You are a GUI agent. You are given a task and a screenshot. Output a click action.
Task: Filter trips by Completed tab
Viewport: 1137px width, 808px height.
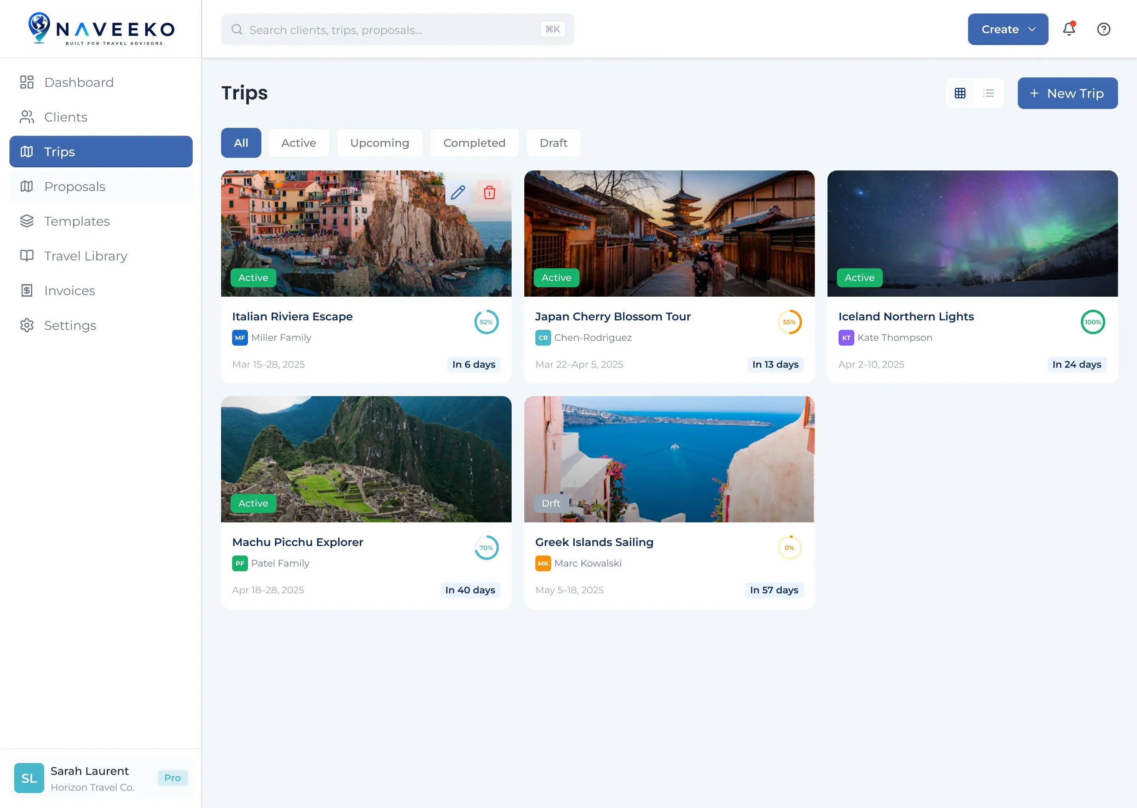(x=475, y=143)
